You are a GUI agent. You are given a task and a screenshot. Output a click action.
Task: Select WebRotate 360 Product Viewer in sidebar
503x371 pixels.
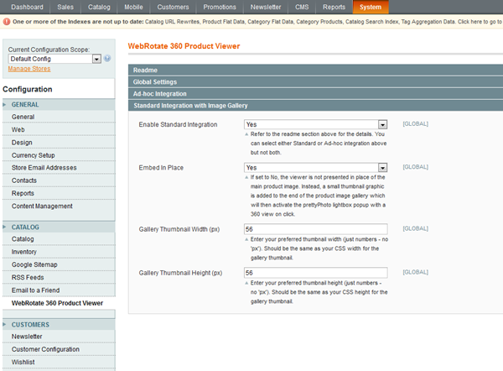[x=57, y=302]
